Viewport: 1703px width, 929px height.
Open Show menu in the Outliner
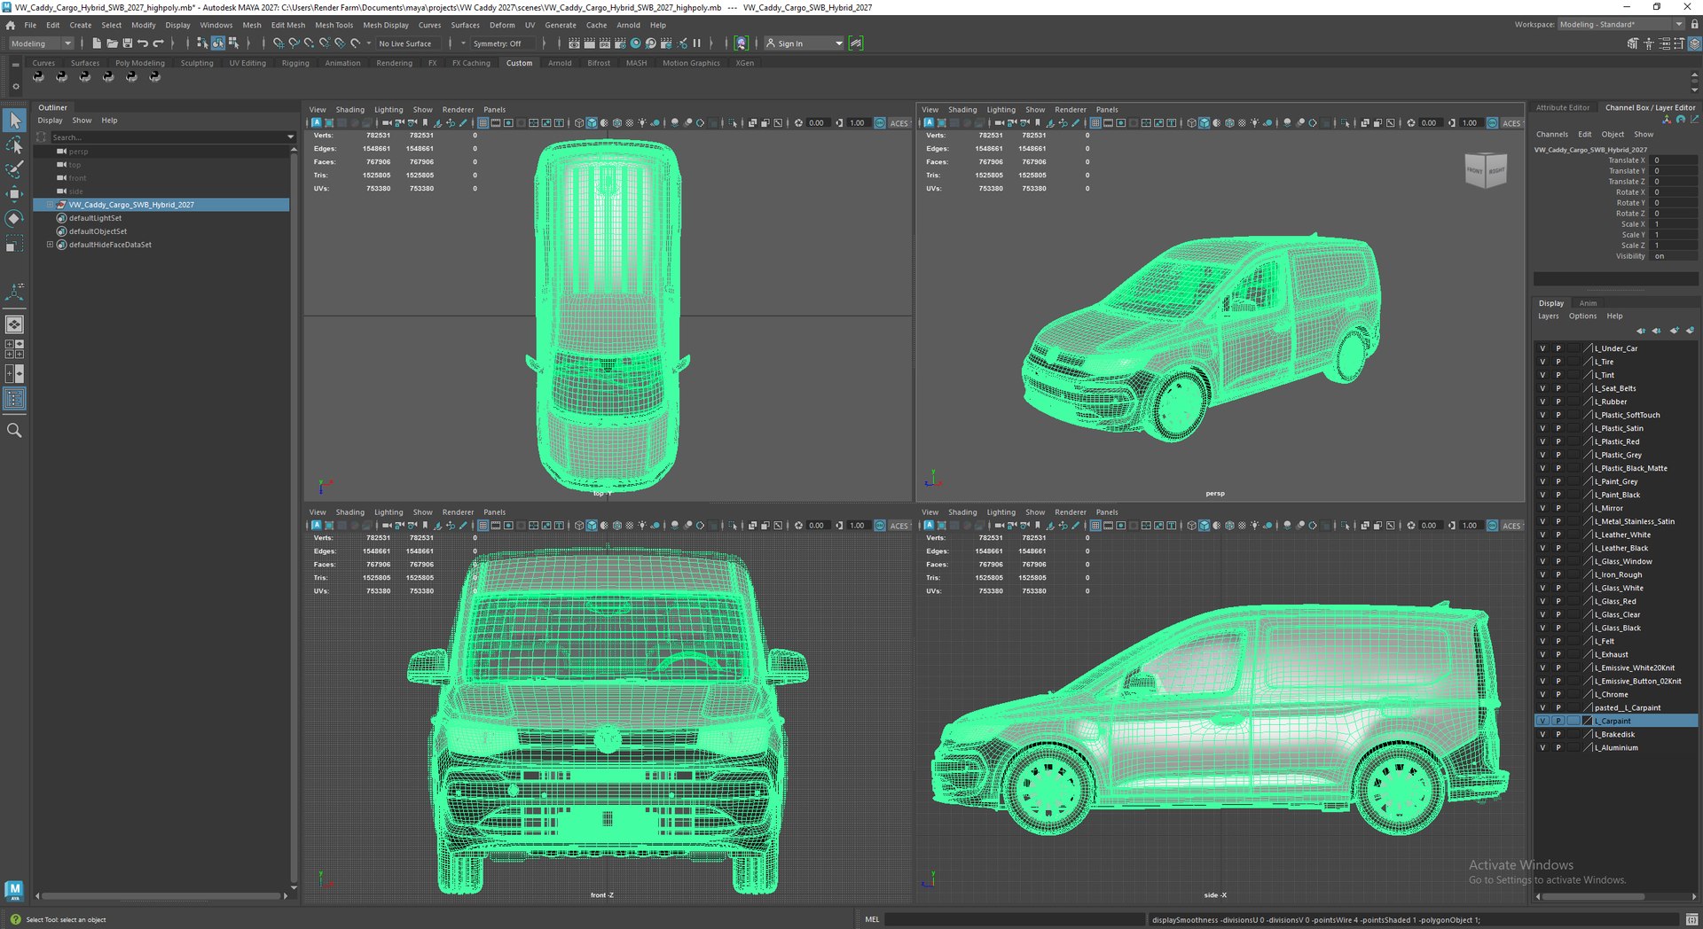pos(82,121)
